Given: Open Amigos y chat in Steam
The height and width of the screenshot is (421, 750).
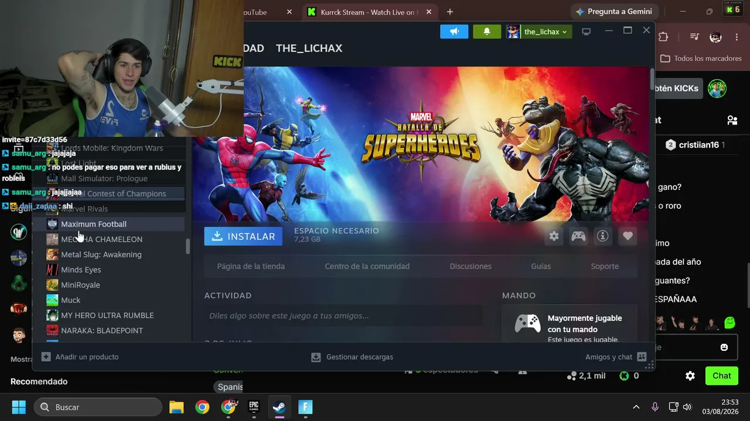Looking at the screenshot, I should 615,357.
